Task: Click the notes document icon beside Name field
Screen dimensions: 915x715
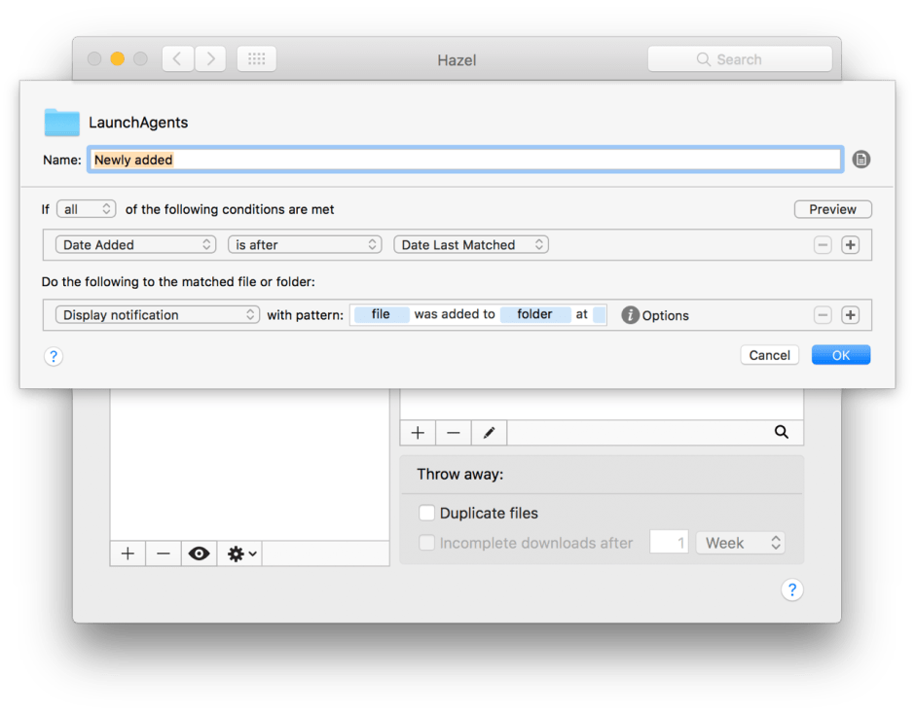Action: 860,160
